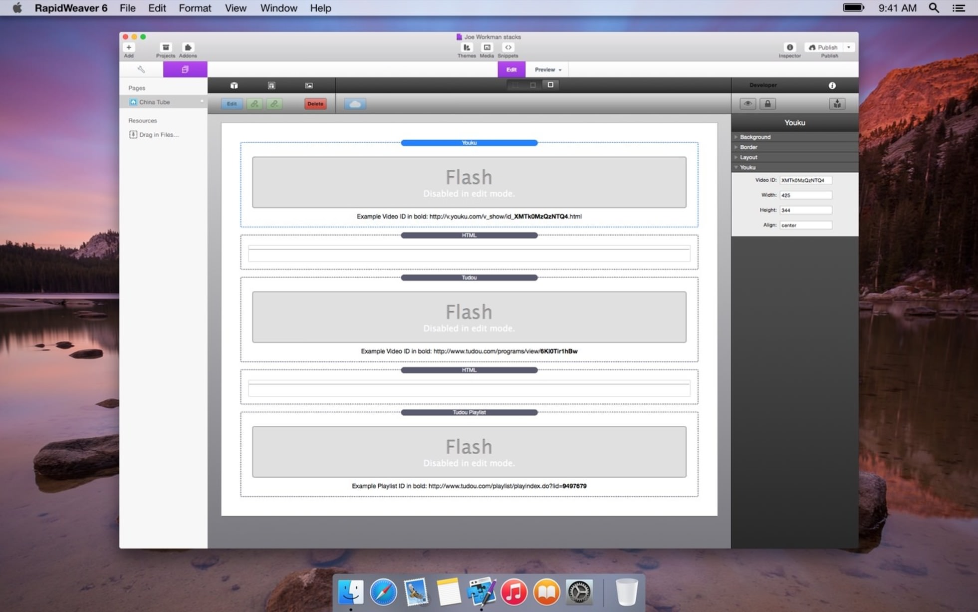Open the Media browser icon
The width and height of the screenshot is (978, 612).
[487, 47]
